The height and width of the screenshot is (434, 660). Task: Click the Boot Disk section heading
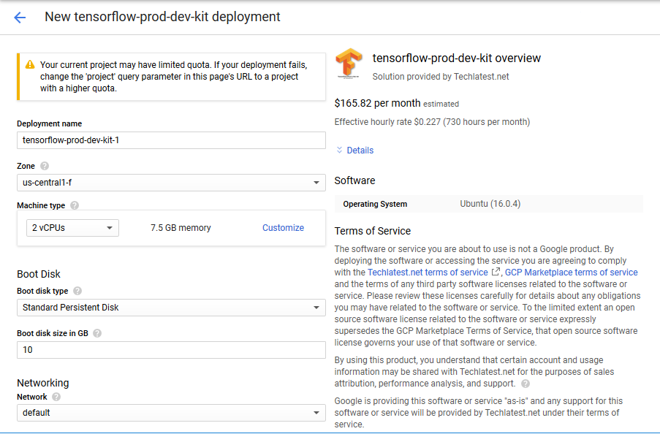click(x=39, y=274)
